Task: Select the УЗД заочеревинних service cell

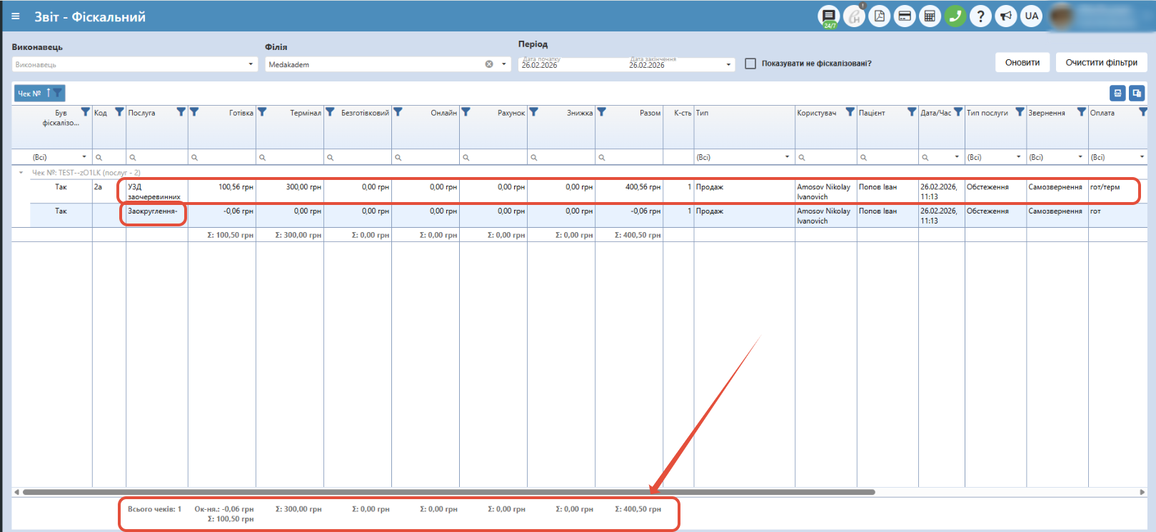Action: pyautogui.click(x=157, y=191)
